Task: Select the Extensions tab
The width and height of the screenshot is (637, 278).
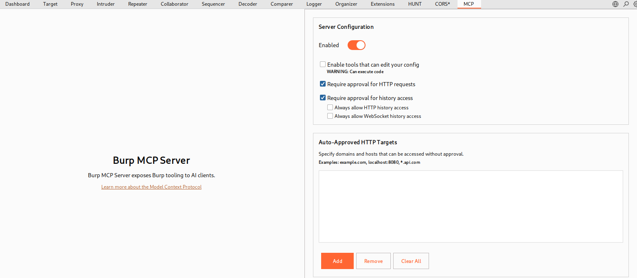Action: click(383, 4)
